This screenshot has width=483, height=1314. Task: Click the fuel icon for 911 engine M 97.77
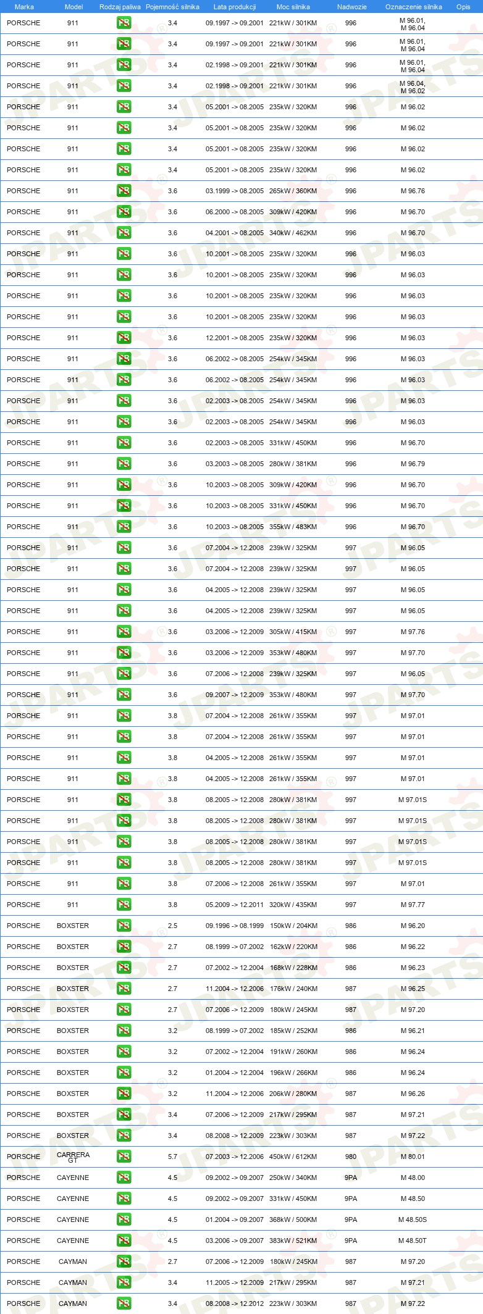124,904
